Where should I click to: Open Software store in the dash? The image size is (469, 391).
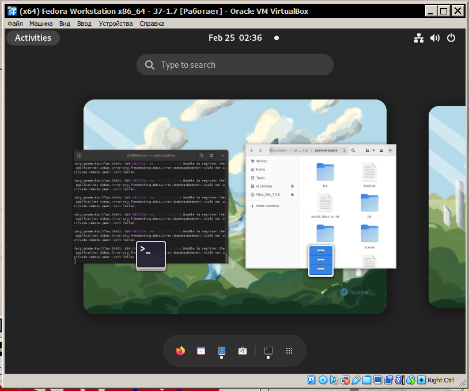pyautogui.click(x=243, y=351)
